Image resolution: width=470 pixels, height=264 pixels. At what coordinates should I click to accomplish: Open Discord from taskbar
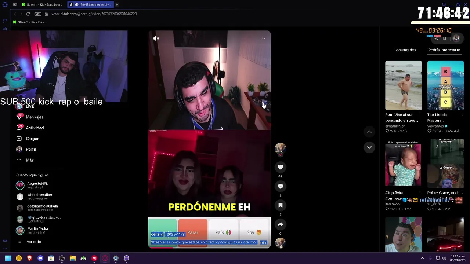pos(40,258)
